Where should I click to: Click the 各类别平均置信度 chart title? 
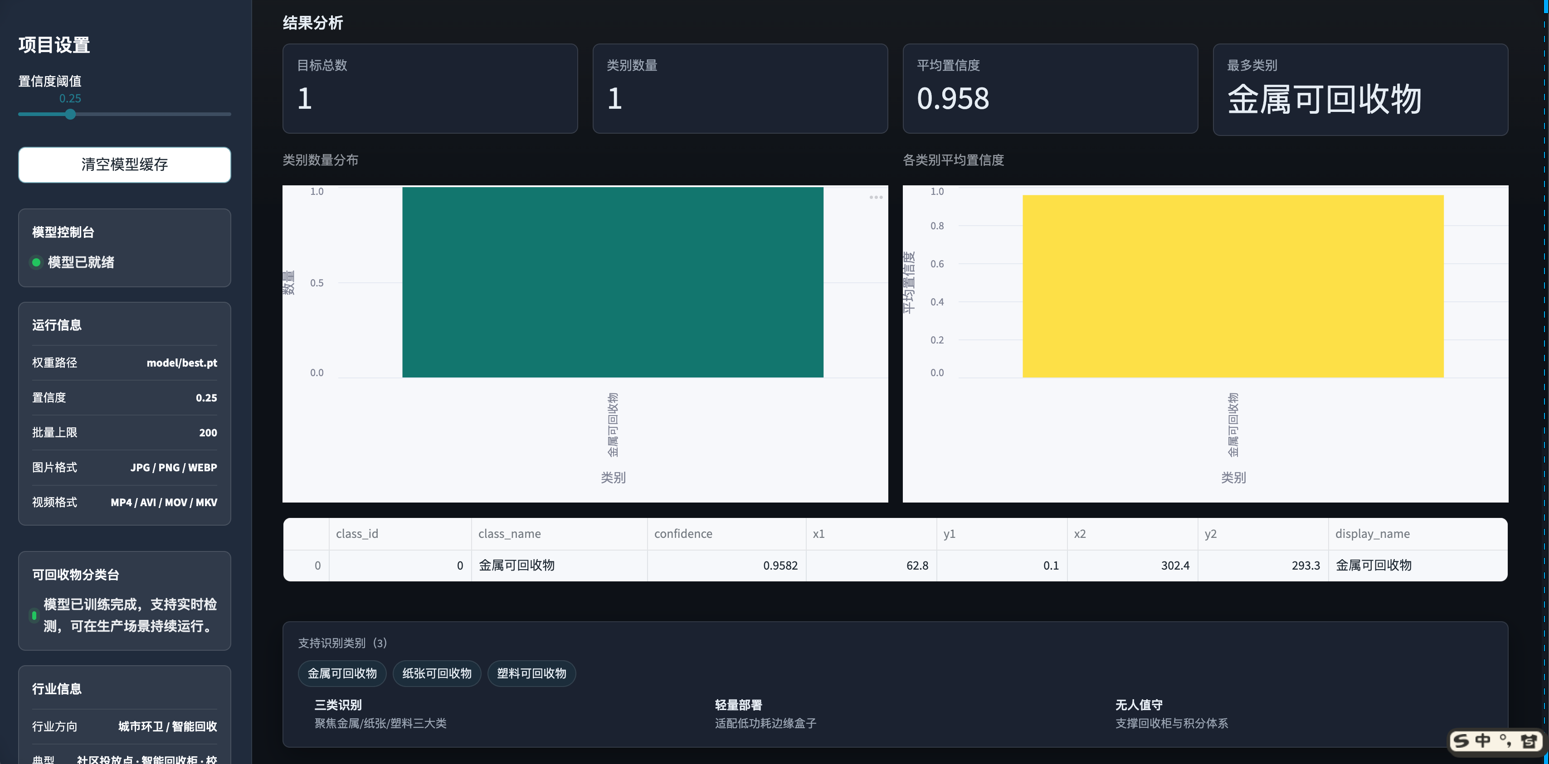(953, 160)
